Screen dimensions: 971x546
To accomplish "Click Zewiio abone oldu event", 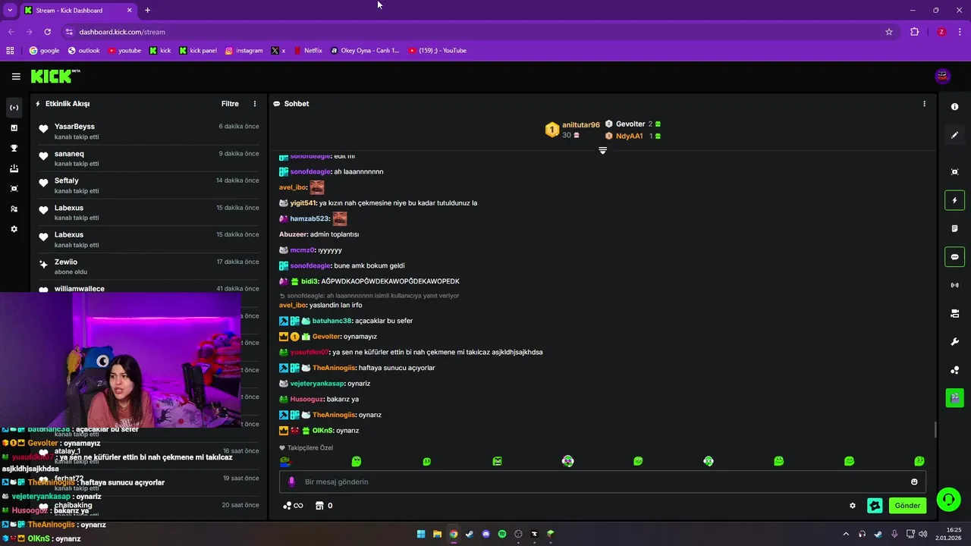I will pos(149,266).
